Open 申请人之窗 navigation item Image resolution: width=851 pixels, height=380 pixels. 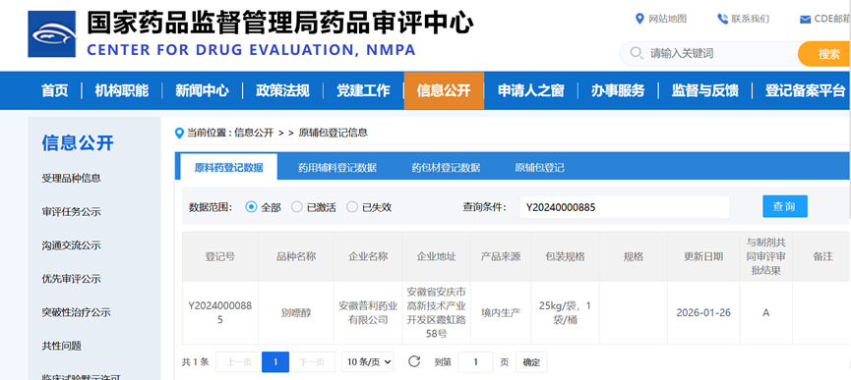[531, 90]
